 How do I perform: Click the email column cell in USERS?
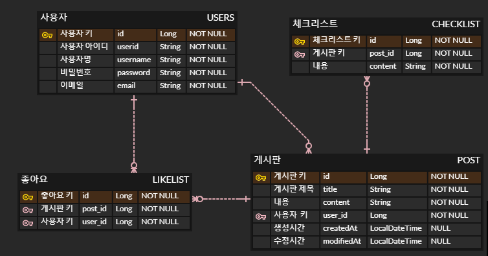point(135,86)
